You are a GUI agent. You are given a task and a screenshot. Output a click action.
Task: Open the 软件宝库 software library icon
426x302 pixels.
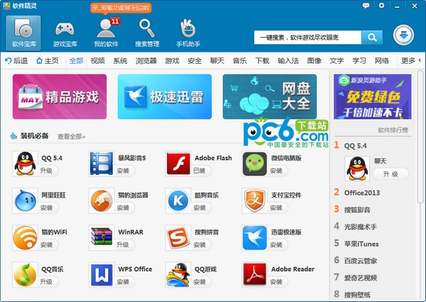[23, 33]
